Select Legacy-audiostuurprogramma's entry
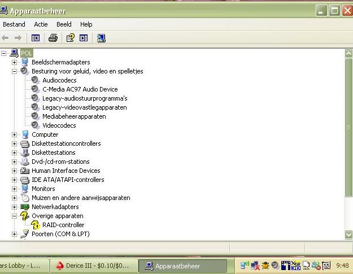The image size is (353, 274). click(85, 98)
